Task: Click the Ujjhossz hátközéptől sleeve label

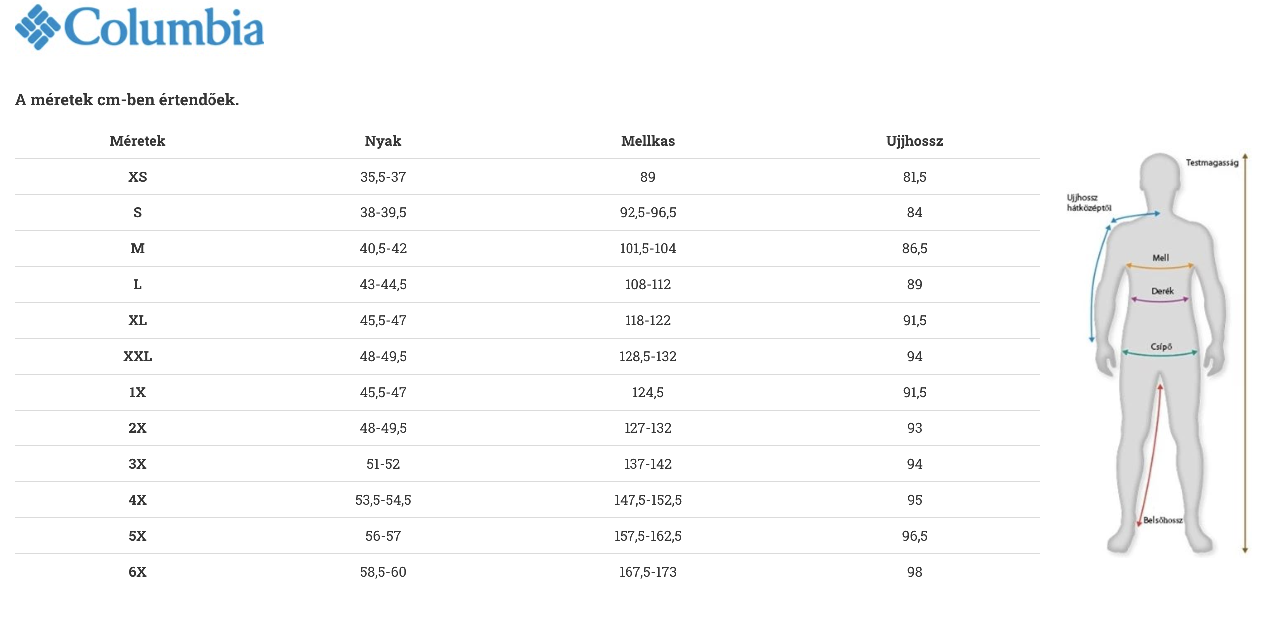Action: point(1089,203)
